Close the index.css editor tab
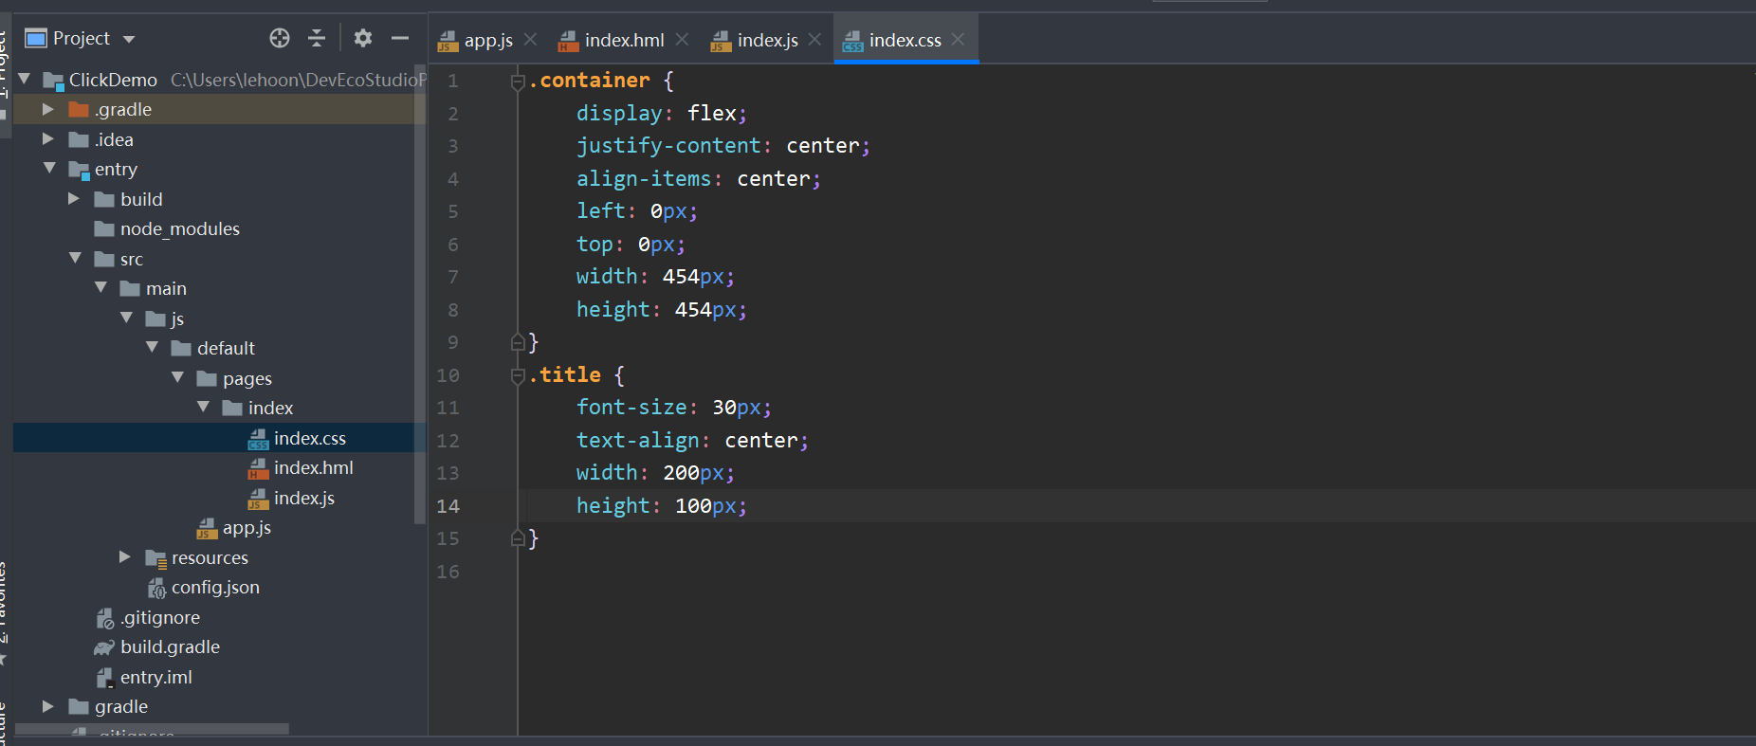 tap(959, 40)
